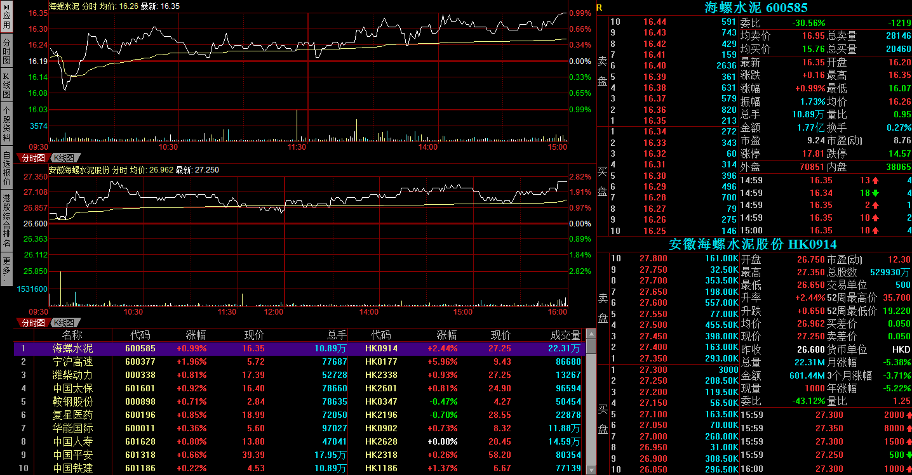The width and height of the screenshot is (912, 475).
Task: Click sell price 16.44 in the order book
Action: (x=655, y=22)
